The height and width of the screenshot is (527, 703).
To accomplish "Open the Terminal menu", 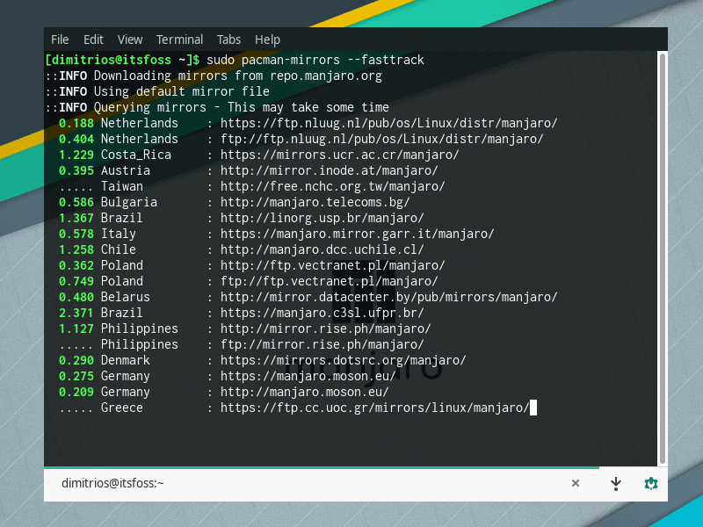I will pyautogui.click(x=180, y=40).
